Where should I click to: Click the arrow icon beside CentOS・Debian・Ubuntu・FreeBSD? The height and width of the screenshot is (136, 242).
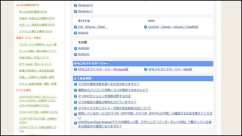tap(146, 27)
